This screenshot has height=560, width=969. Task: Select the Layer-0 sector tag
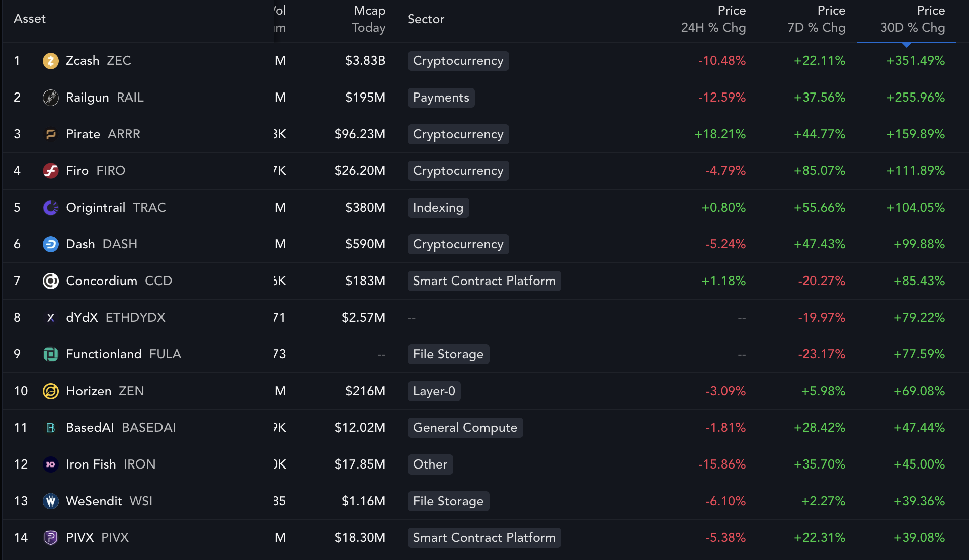coord(434,391)
